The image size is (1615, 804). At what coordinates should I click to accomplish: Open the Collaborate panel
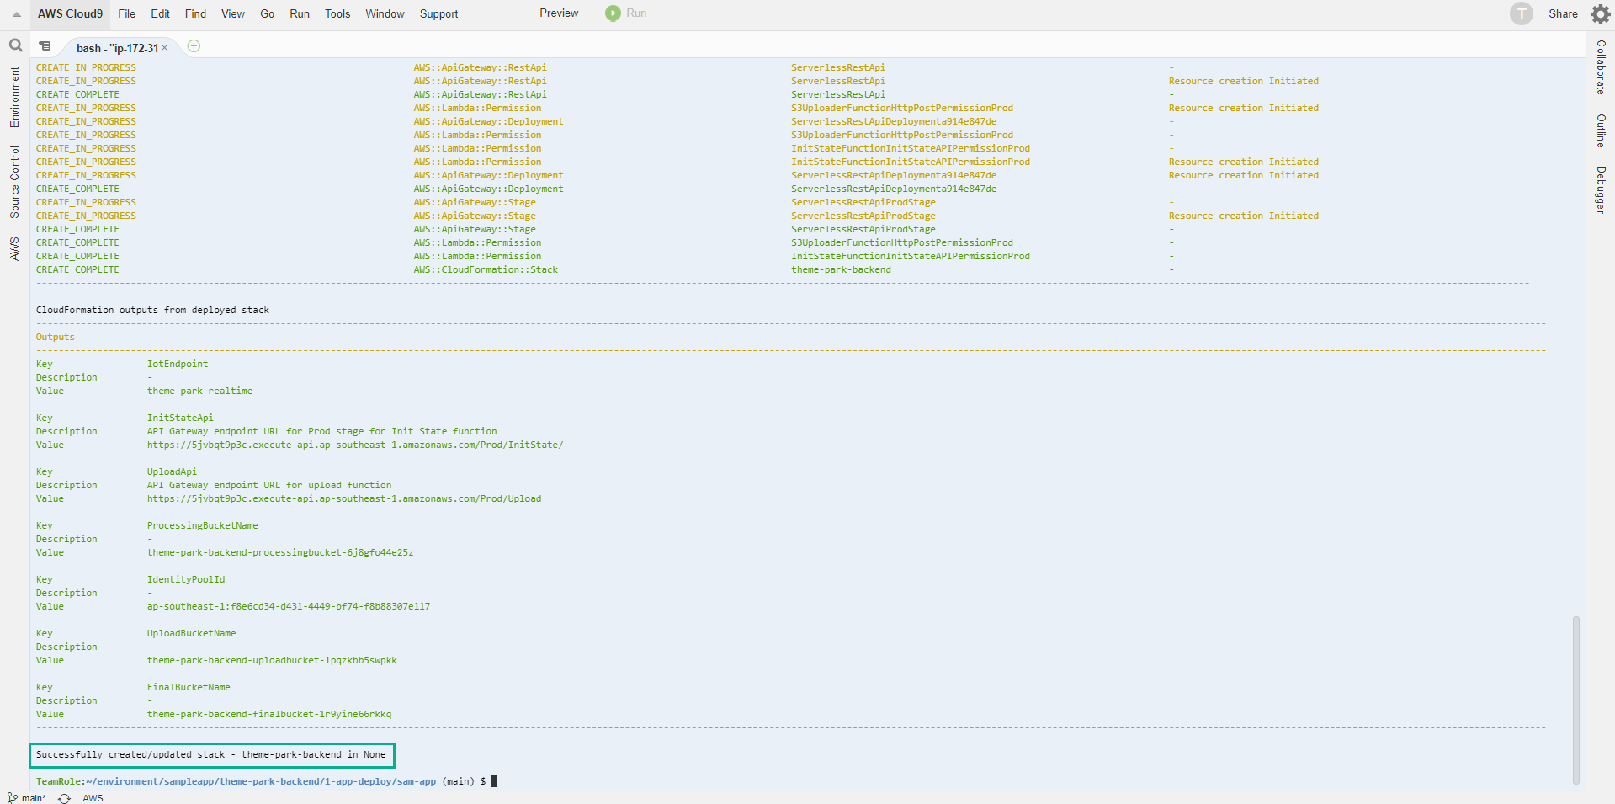click(x=1601, y=67)
